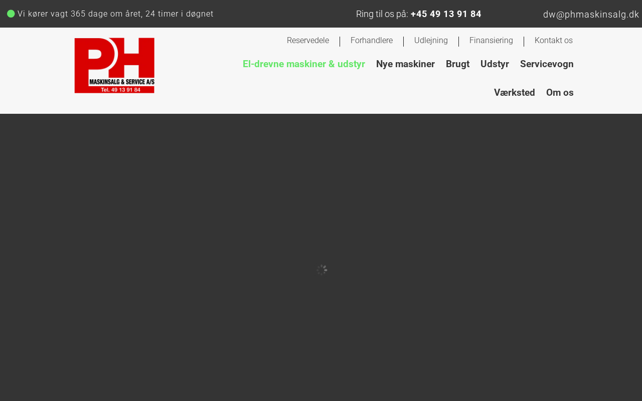Click the PH Maskinsalg & Service logo
The image size is (642, 401).
click(114, 66)
